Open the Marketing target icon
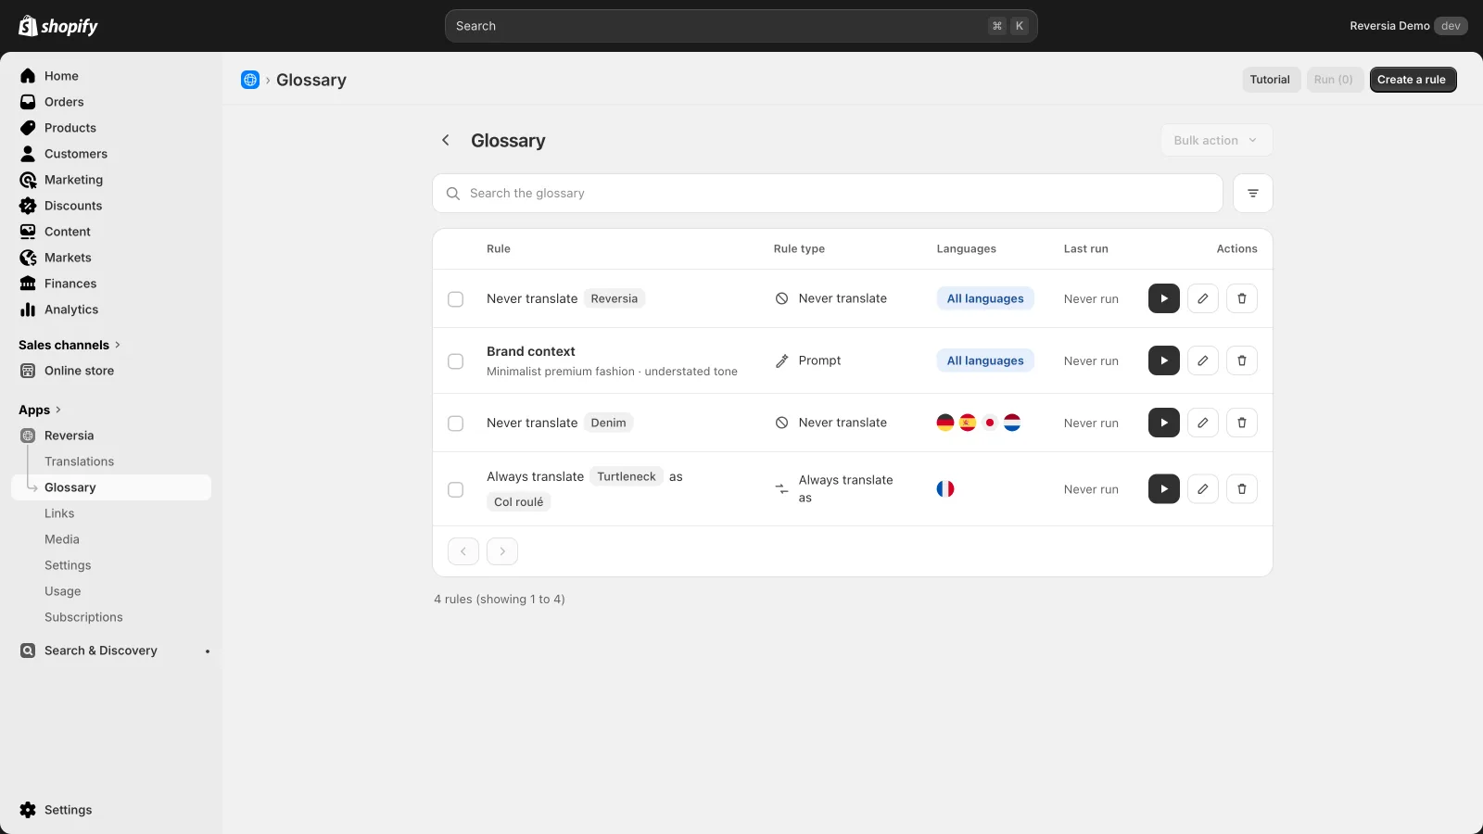 click(28, 180)
